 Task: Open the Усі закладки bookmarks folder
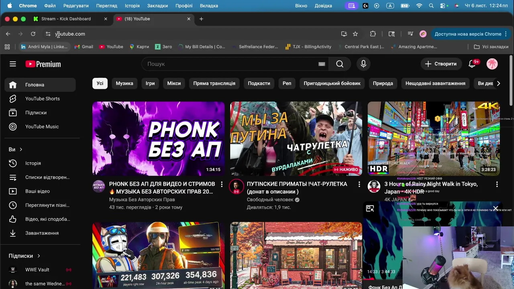pos(491,47)
